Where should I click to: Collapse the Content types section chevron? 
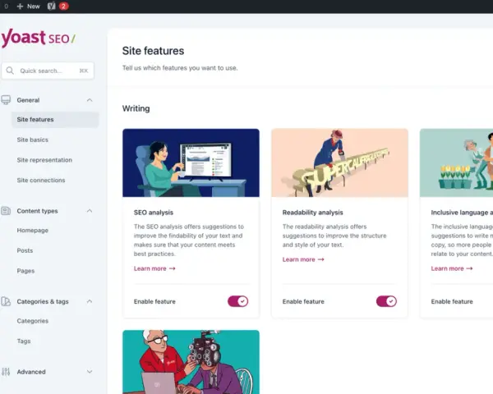[90, 211]
